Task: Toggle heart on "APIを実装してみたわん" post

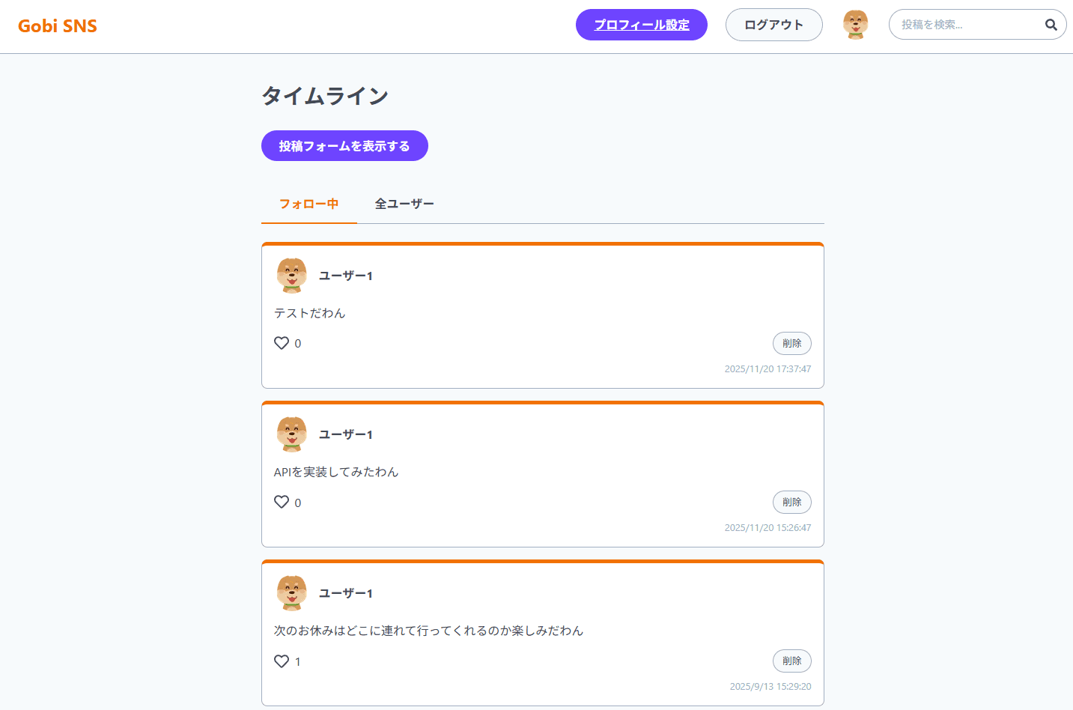Action: 282,502
